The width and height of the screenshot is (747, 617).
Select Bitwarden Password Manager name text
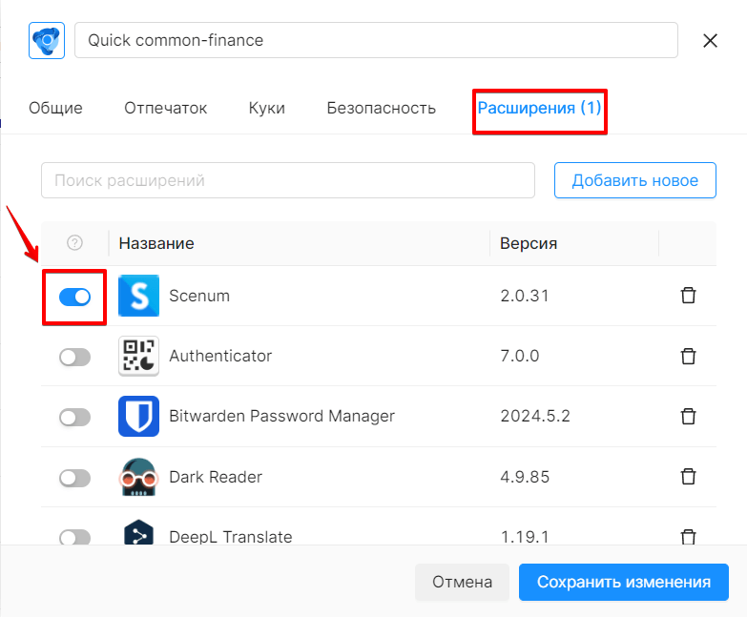click(x=281, y=416)
